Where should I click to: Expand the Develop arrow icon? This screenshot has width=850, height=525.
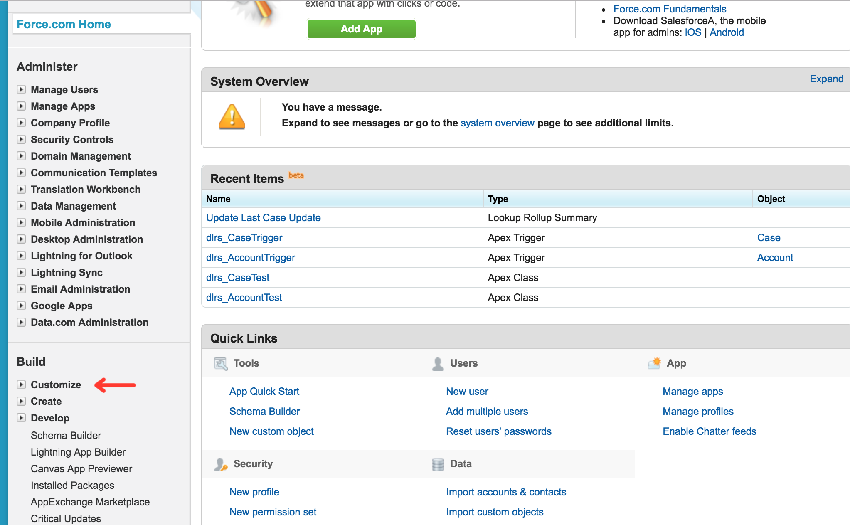pos(21,418)
